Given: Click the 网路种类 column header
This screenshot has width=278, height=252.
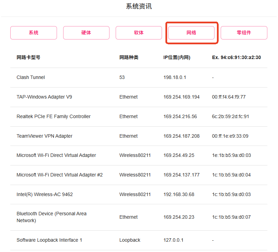Looking at the screenshot, I should coord(129,57).
